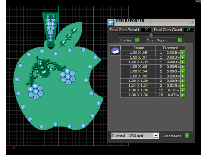Click the green arrow next to Update
The height and width of the screenshot is (155, 207).
click(137, 40)
